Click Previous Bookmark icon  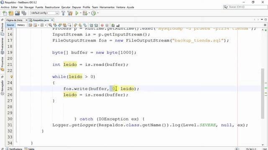point(75,25)
